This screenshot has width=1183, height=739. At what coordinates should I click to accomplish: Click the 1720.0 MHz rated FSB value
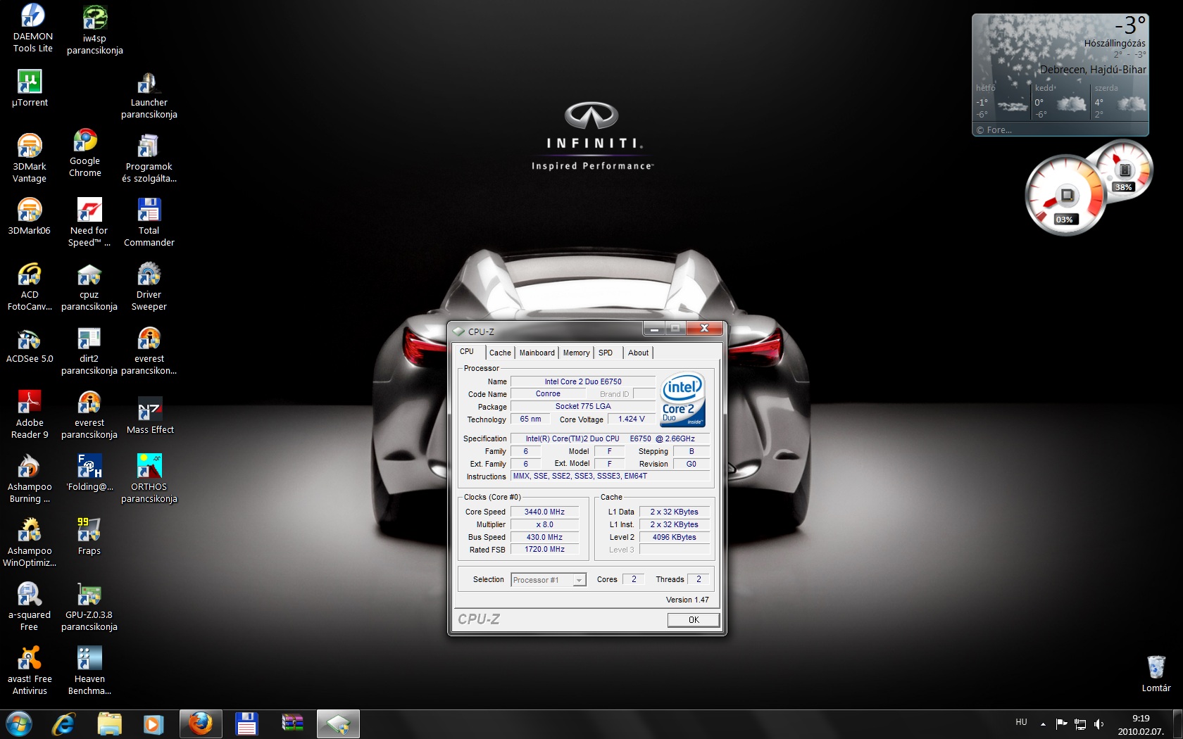click(x=544, y=550)
